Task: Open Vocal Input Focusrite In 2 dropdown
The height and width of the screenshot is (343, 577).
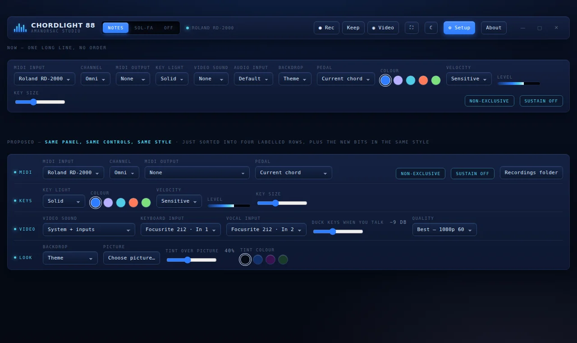Action: tap(266, 230)
